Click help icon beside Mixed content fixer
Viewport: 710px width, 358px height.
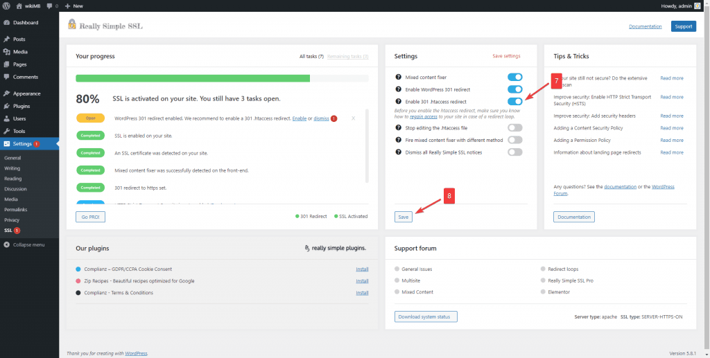pyautogui.click(x=399, y=78)
